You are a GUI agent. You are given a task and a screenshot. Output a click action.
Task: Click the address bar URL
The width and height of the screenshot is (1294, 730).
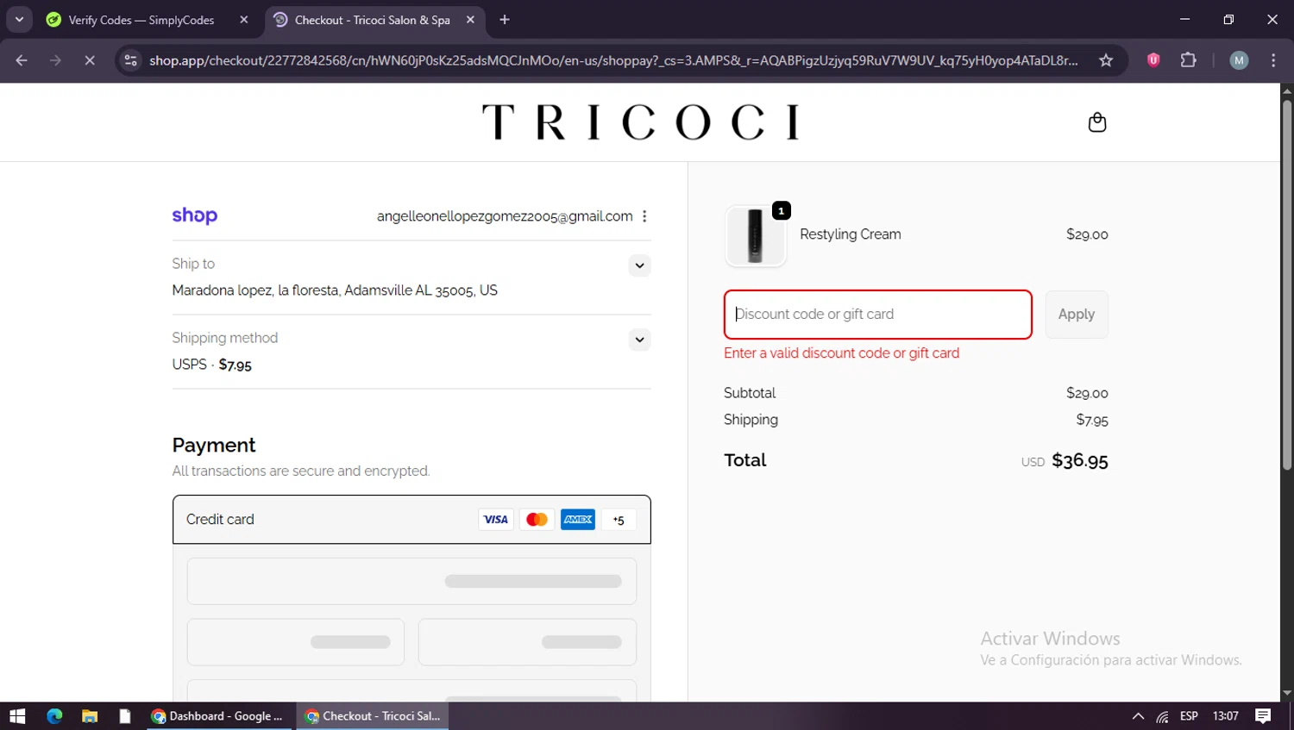point(613,60)
